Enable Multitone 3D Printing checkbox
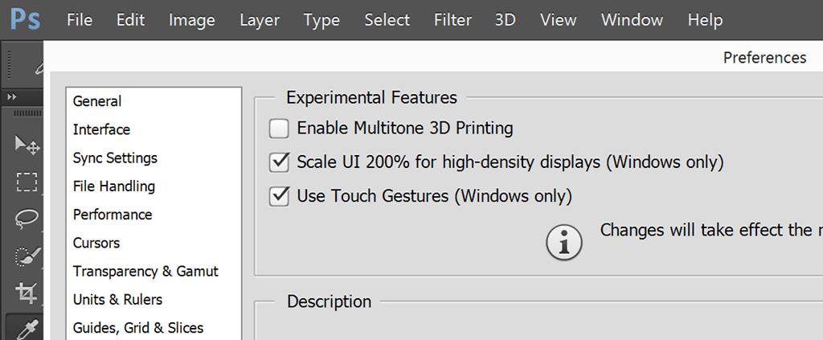The image size is (823, 340). point(279,129)
